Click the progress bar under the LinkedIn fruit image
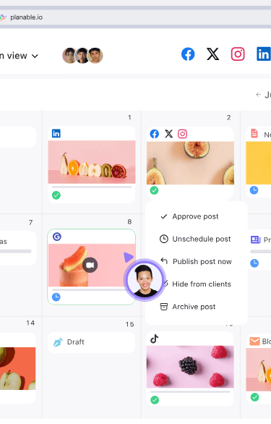This screenshot has width=271, height=424. tap(92, 187)
